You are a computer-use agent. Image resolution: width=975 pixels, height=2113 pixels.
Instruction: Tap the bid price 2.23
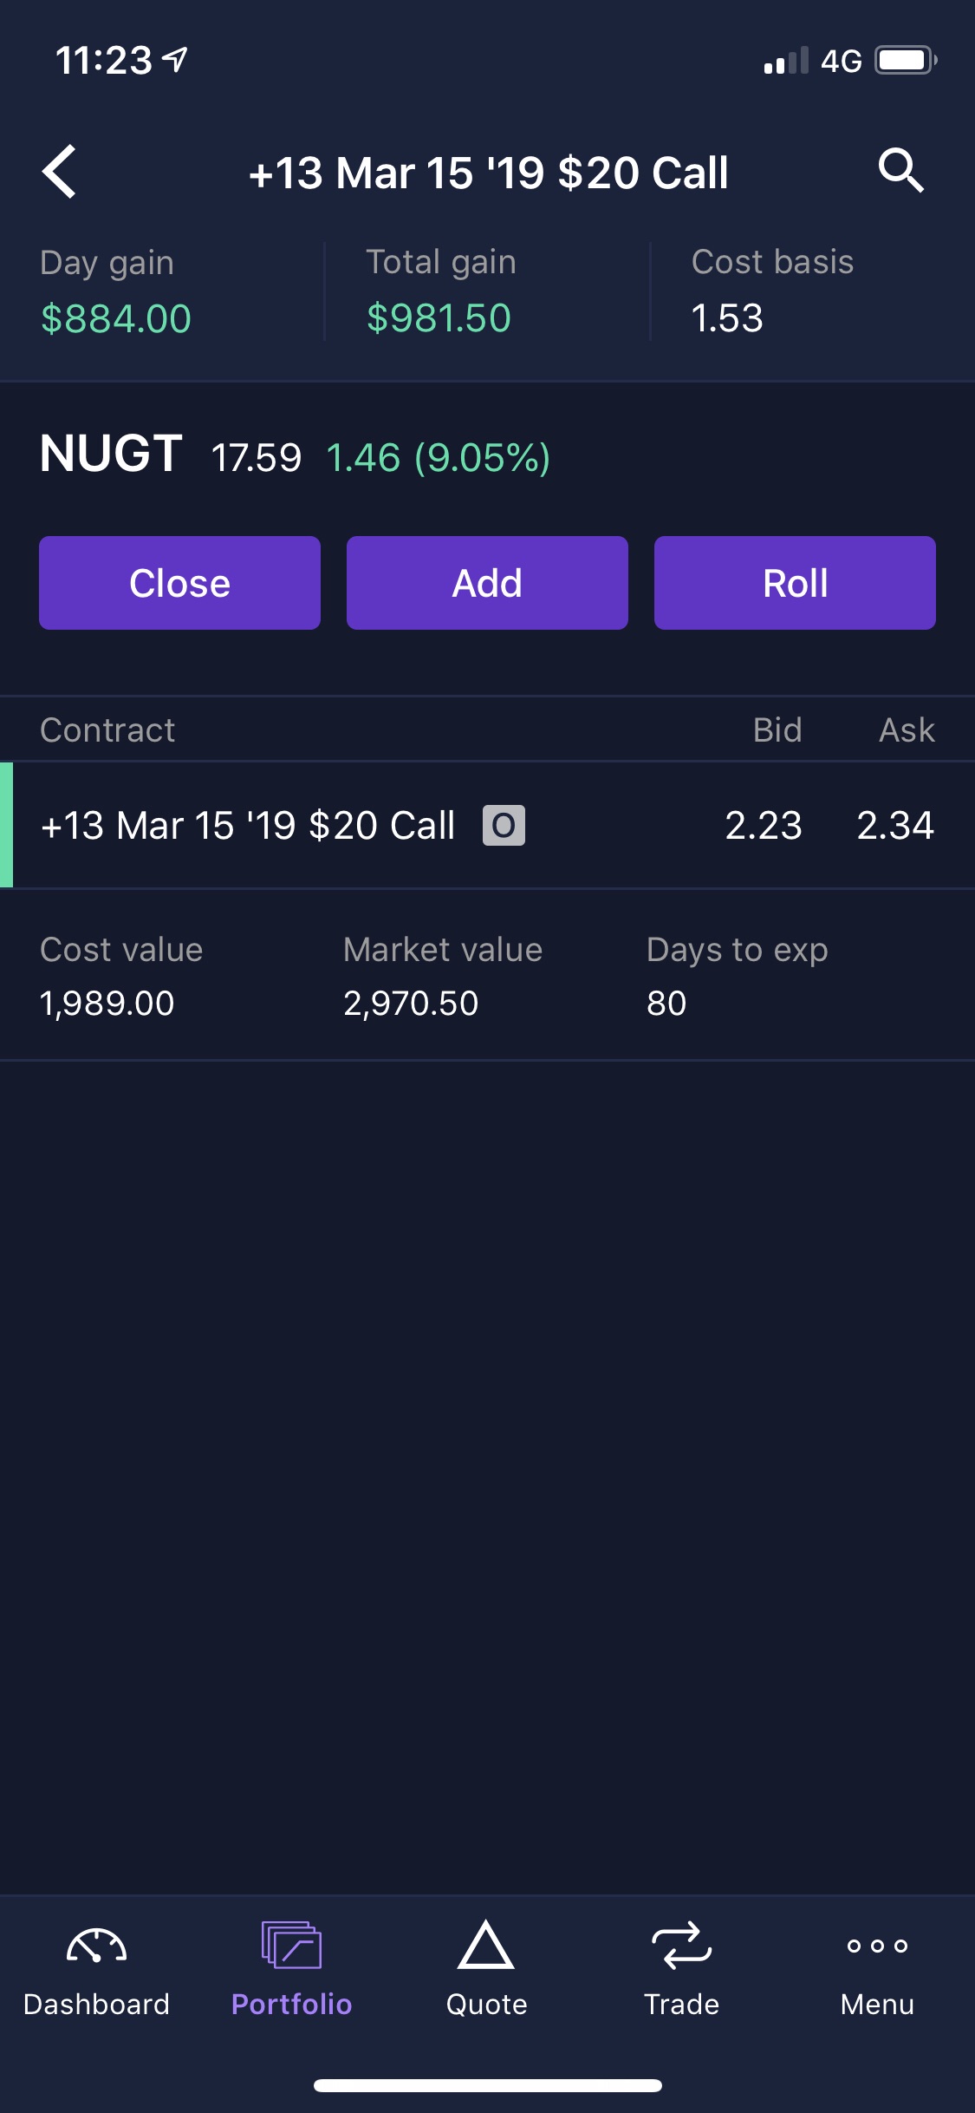763,825
